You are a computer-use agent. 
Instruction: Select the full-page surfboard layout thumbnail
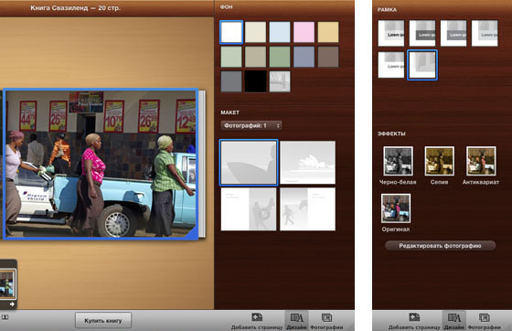coord(249,163)
